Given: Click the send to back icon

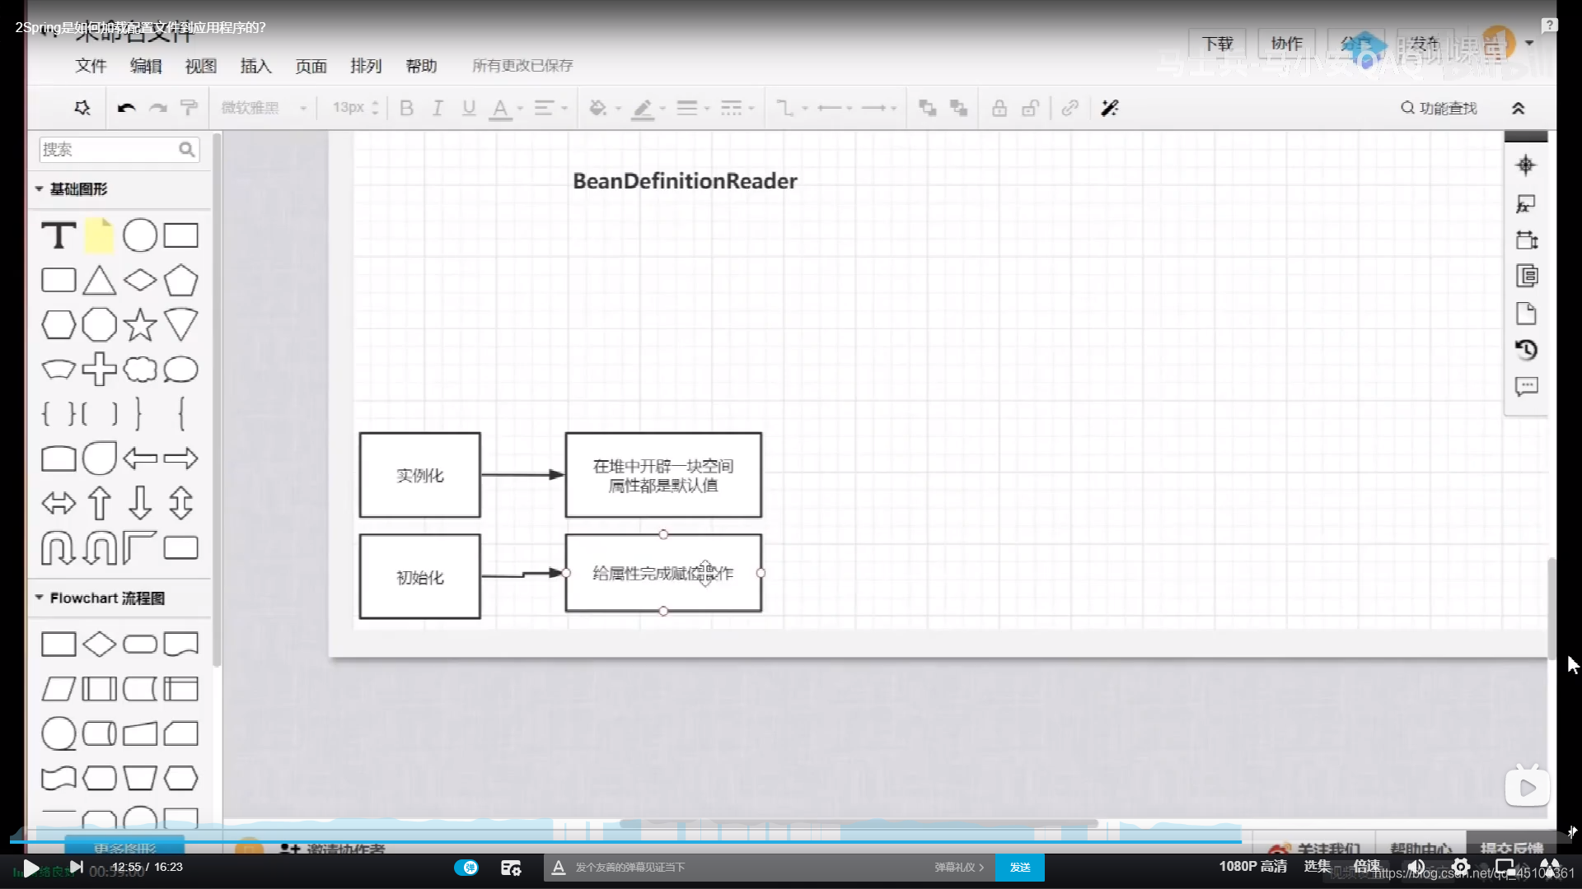Looking at the screenshot, I should (x=958, y=108).
